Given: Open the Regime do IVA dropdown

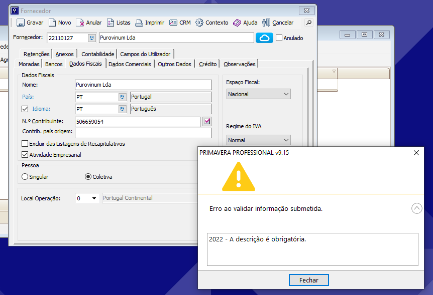Looking at the screenshot, I should pos(259,141).
